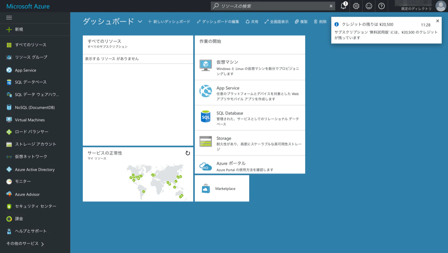Click the 仮想マシン monitor icon
The image size is (448, 253).
pos(206,65)
